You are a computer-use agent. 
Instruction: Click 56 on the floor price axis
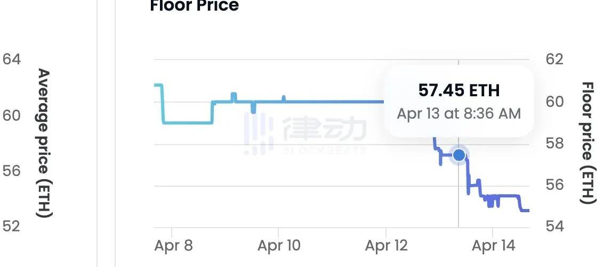[554, 185]
